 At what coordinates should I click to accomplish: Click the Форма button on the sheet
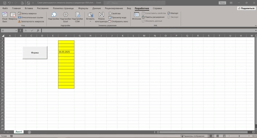point(35,53)
